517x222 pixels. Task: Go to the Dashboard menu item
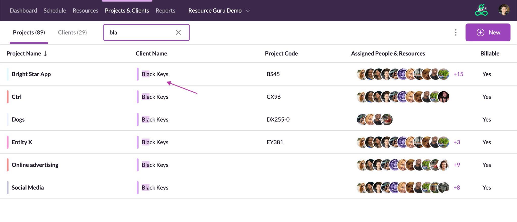click(23, 11)
